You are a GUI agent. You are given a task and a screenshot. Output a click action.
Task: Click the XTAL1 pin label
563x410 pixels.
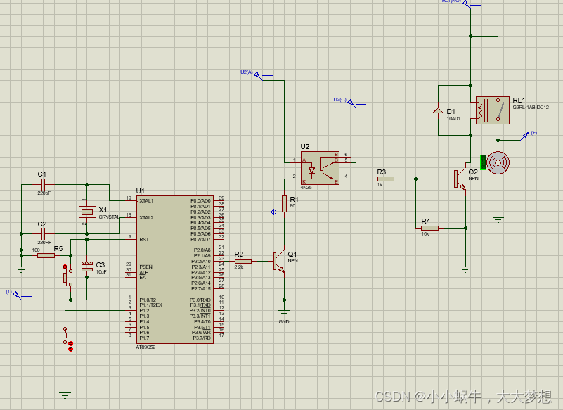click(146, 201)
